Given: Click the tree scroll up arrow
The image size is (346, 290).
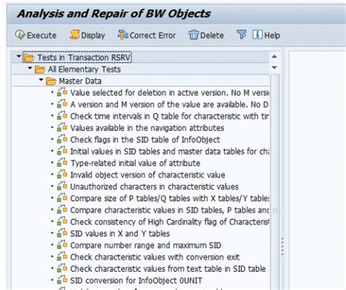Looking at the screenshot, I should click(274, 57).
